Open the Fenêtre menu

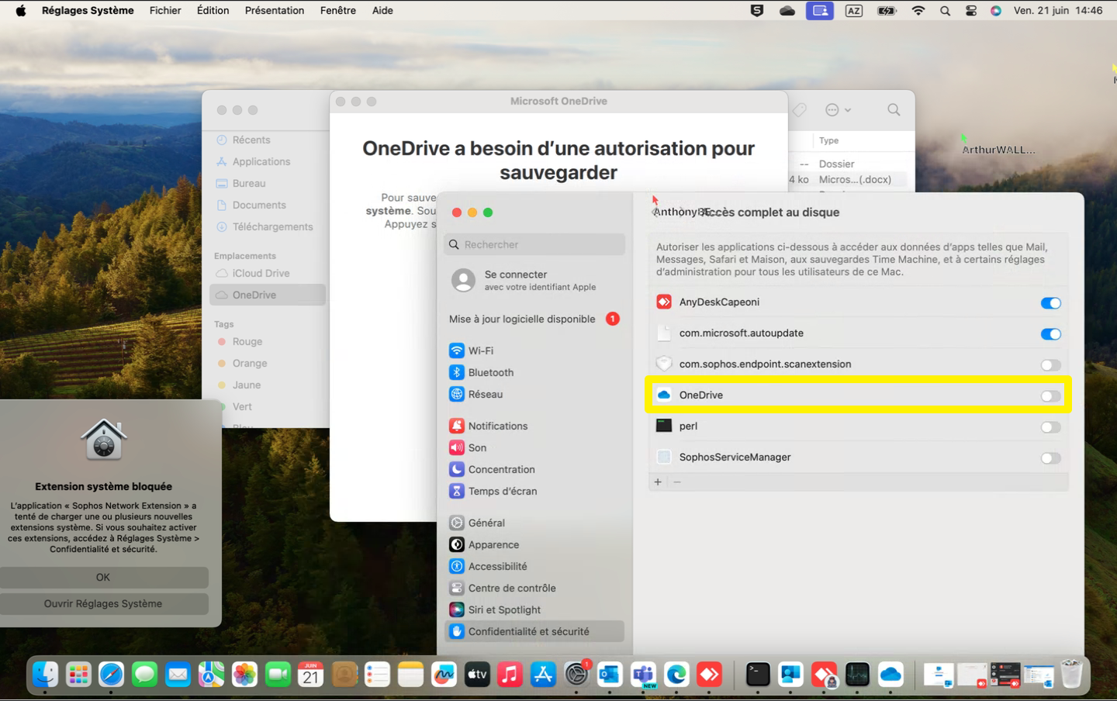[x=338, y=10]
